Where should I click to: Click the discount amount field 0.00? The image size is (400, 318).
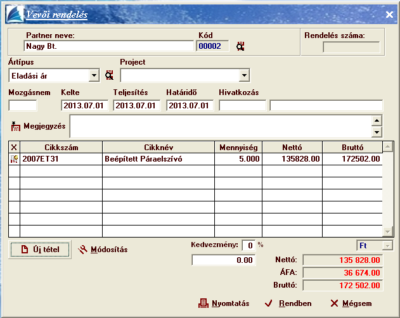click(x=224, y=260)
